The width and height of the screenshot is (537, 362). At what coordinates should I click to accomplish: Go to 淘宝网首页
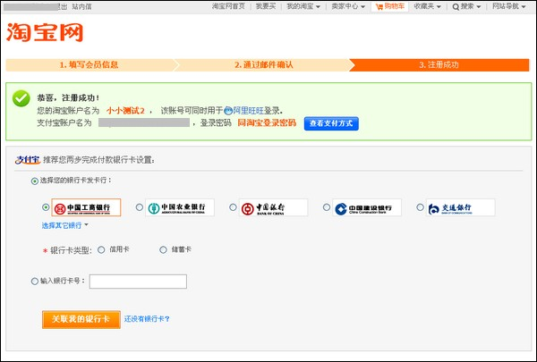[x=228, y=6]
